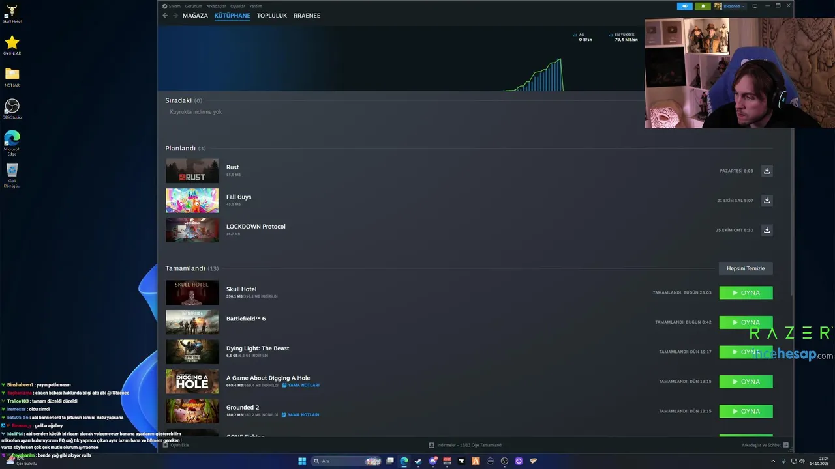Open the RRAENEE profile tab

(307, 16)
